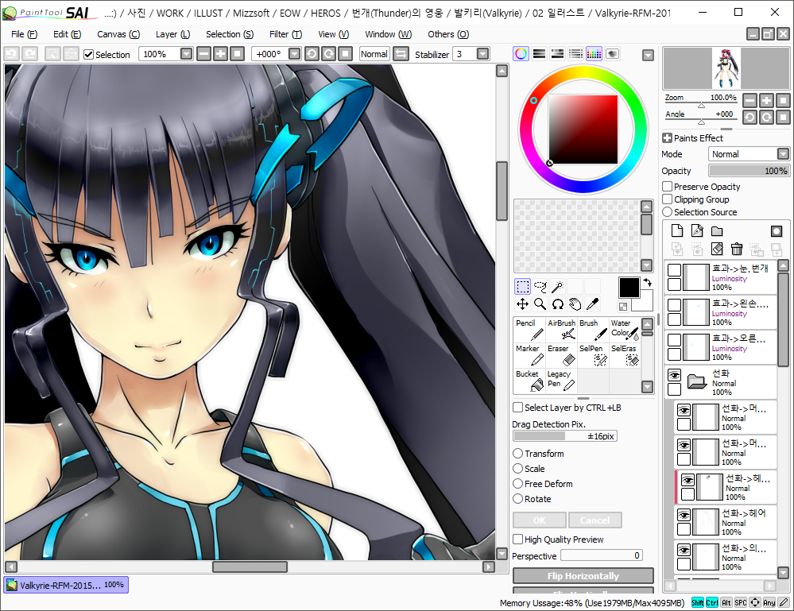Check Select Layer by CTRL+LB

click(x=518, y=408)
